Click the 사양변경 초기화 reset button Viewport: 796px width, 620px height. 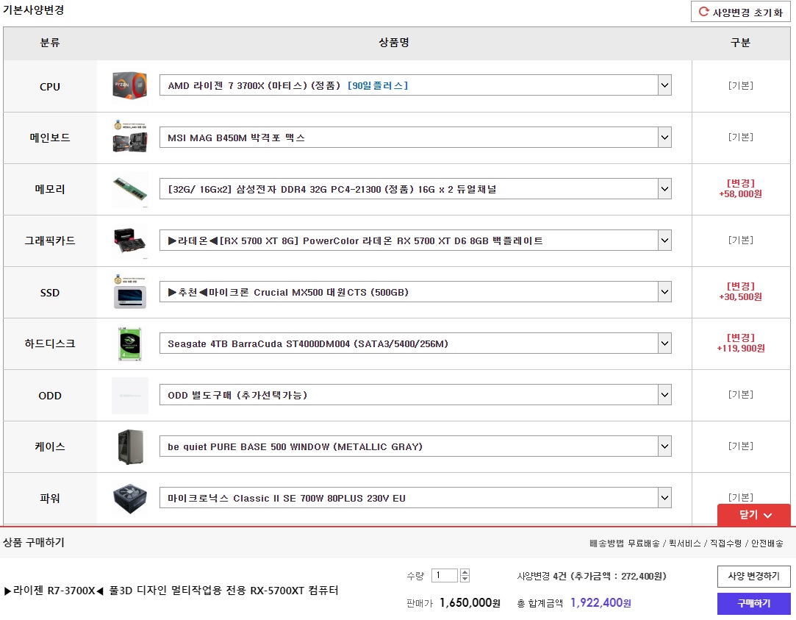741,12
